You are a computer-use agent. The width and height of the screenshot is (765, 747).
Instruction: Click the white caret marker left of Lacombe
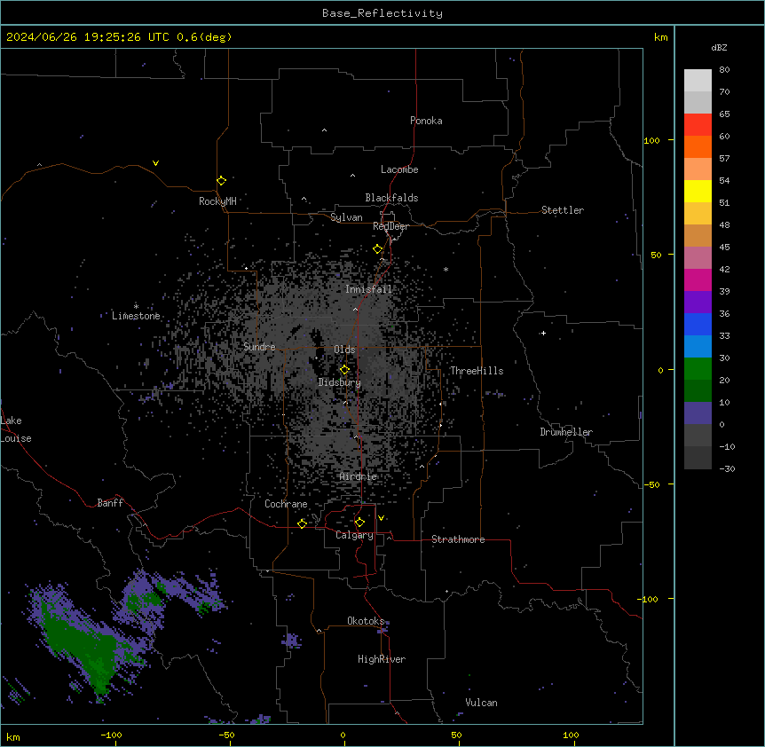pos(352,175)
